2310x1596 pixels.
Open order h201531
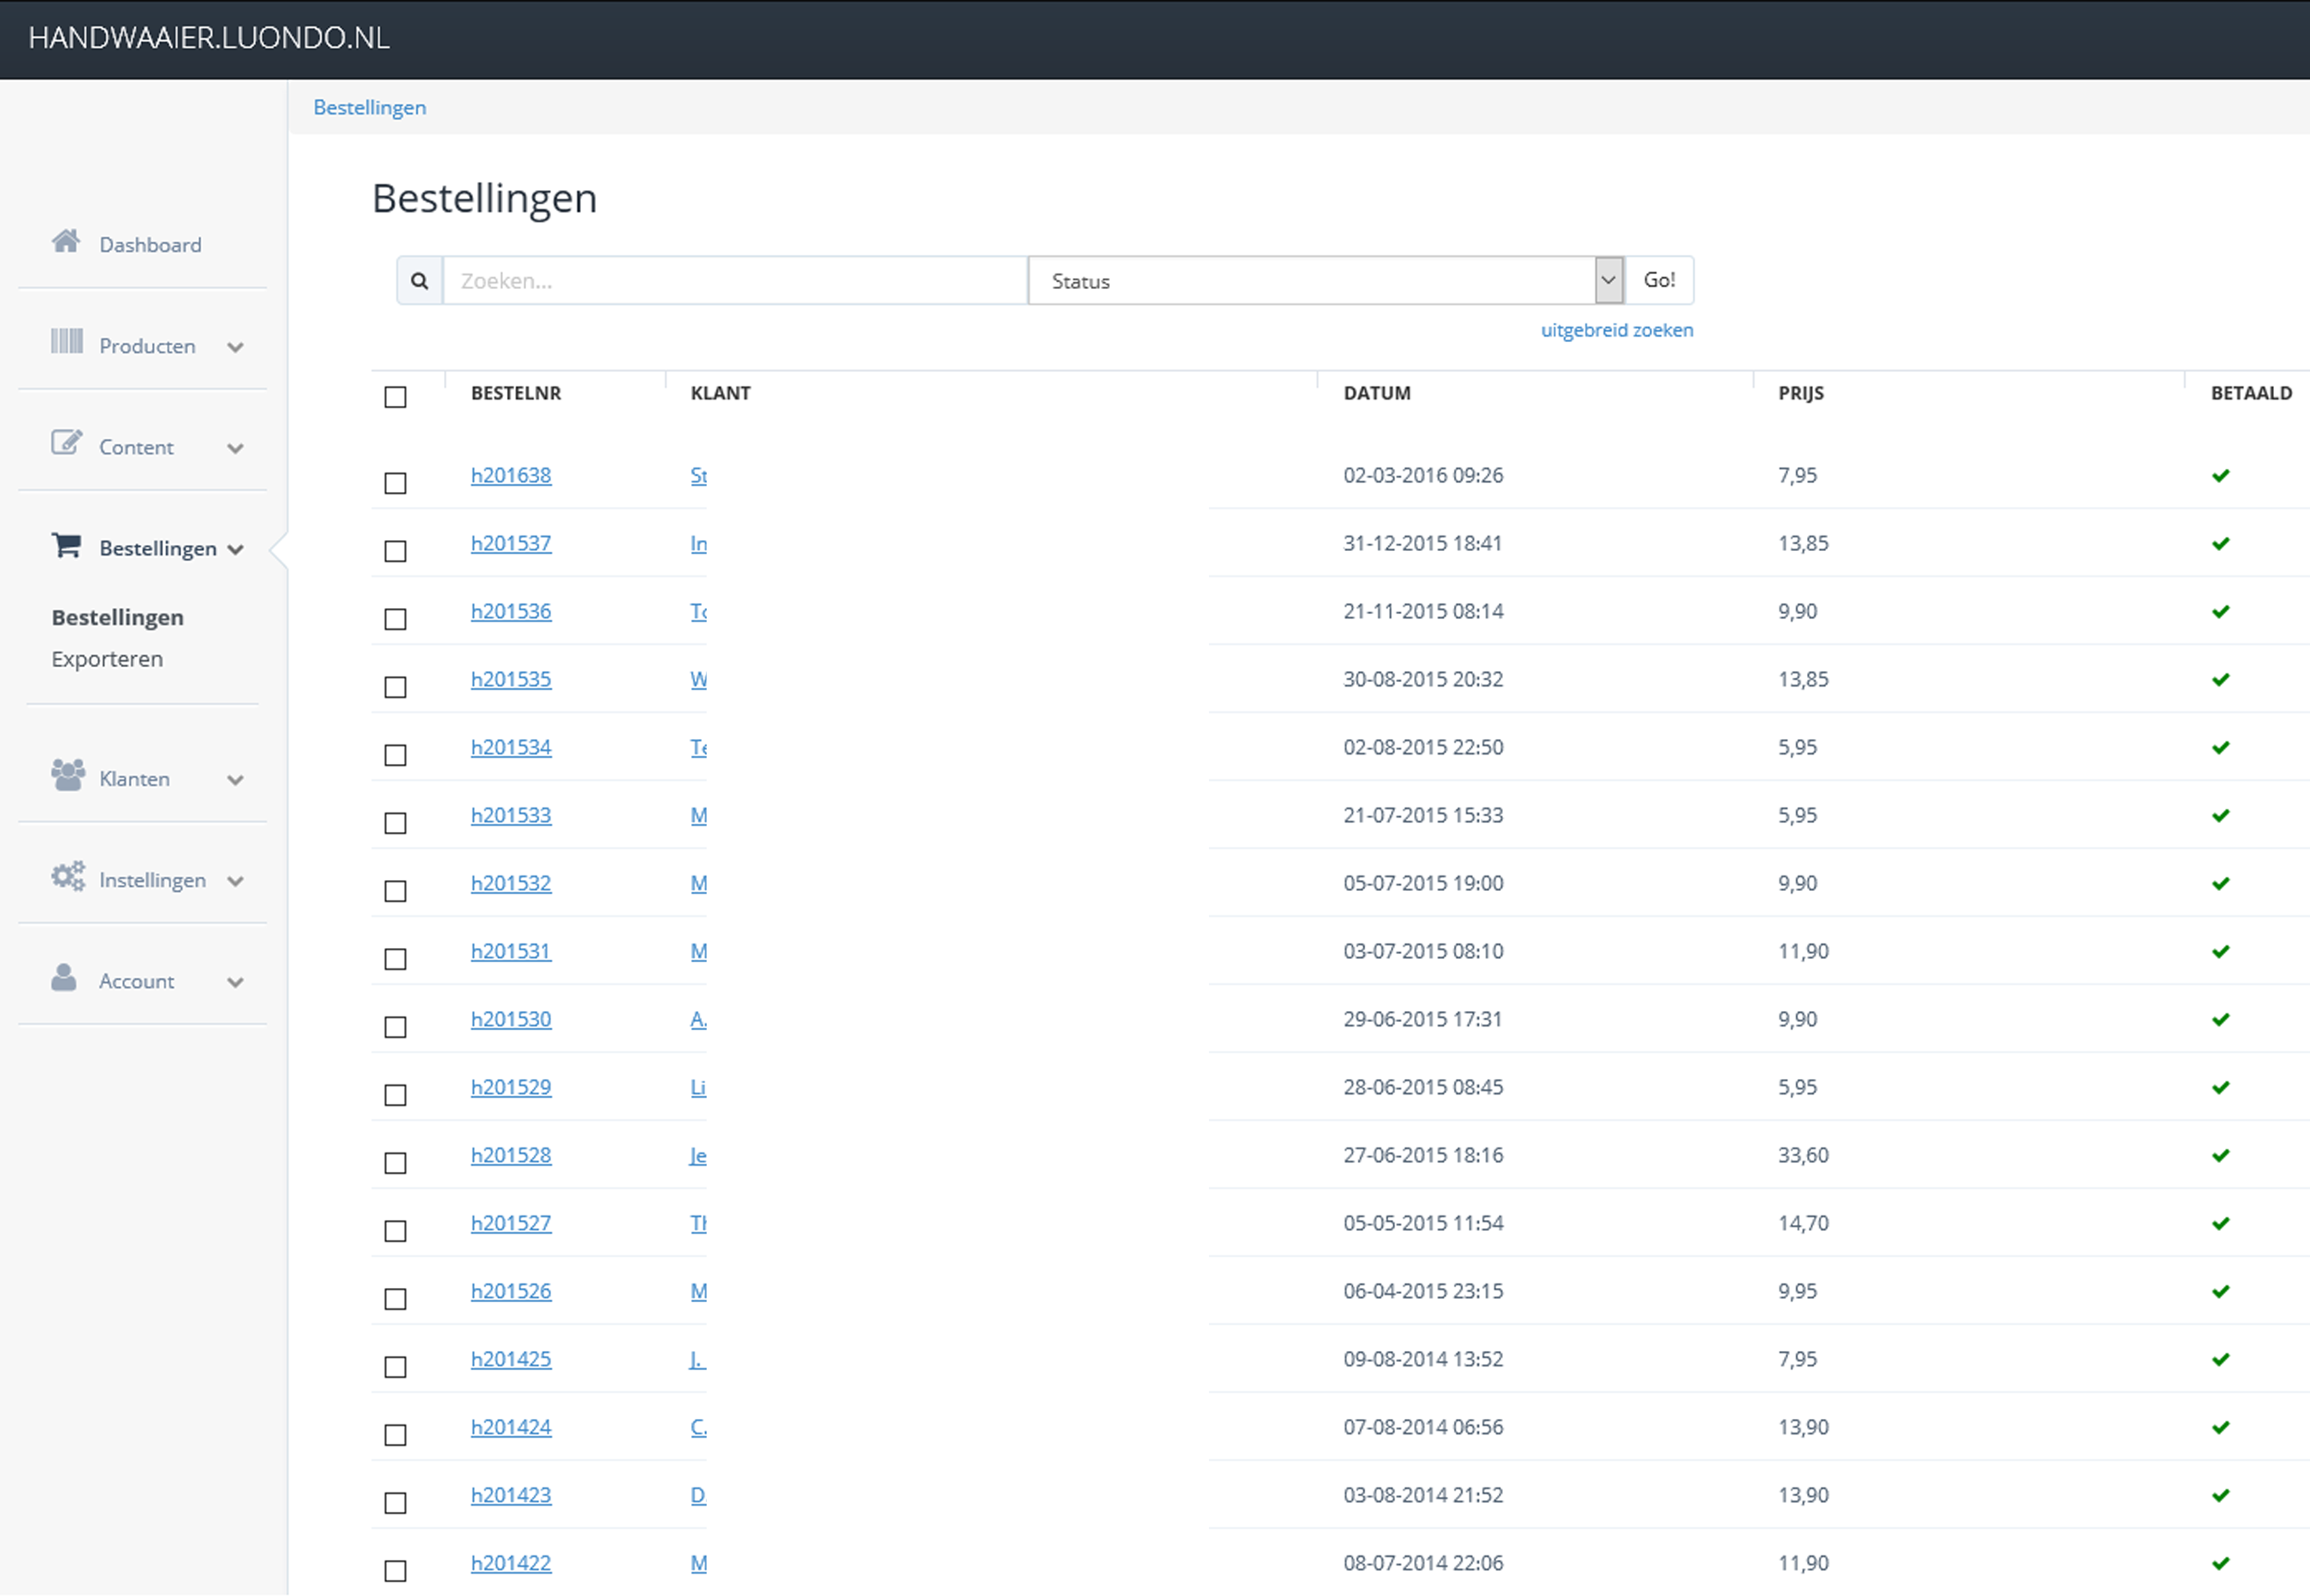[511, 952]
